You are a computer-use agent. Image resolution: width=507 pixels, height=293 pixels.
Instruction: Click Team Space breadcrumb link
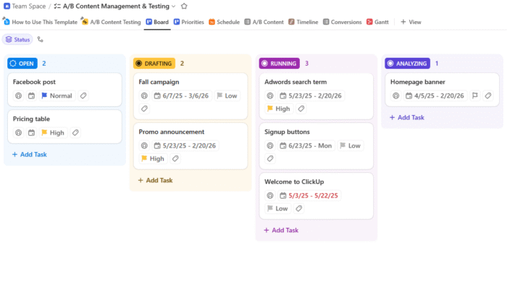29,6
